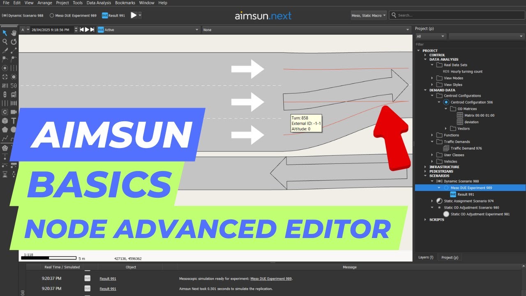
Task: Select the magnifier zoom tool
Action: (x=5, y=42)
